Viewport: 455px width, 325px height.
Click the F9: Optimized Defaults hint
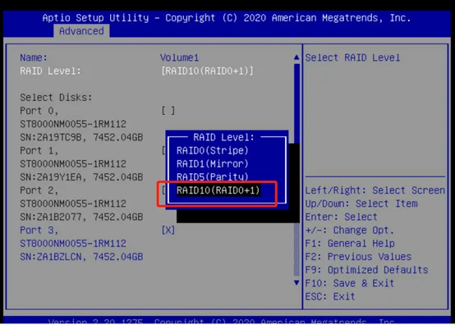pyautogui.click(x=367, y=270)
